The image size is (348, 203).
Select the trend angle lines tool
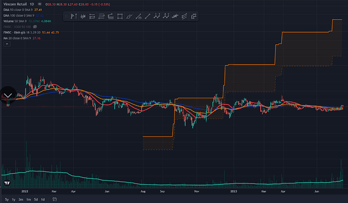pos(111,16)
